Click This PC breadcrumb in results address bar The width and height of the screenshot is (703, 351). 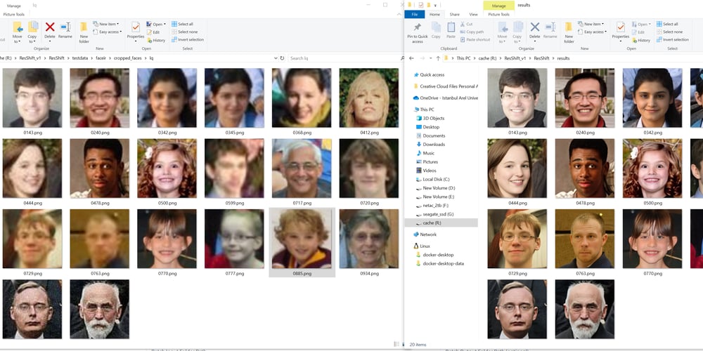pyautogui.click(x=463, y=58)
